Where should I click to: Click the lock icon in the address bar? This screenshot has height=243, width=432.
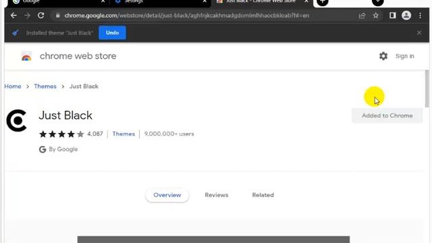(x=57, y=16)
